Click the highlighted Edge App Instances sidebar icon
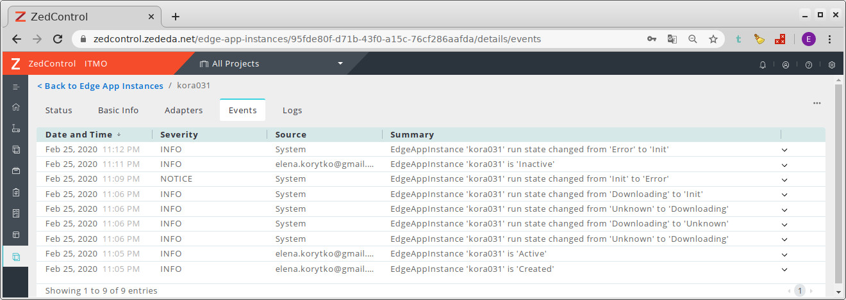This screenshot has width=846, height=300. point(16,257)
